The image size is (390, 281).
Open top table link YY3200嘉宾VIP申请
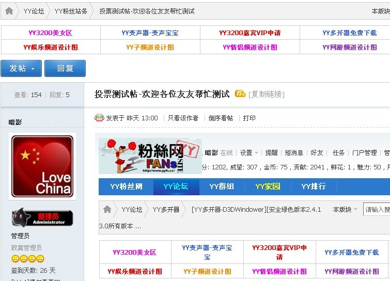(x=250, y=33)
